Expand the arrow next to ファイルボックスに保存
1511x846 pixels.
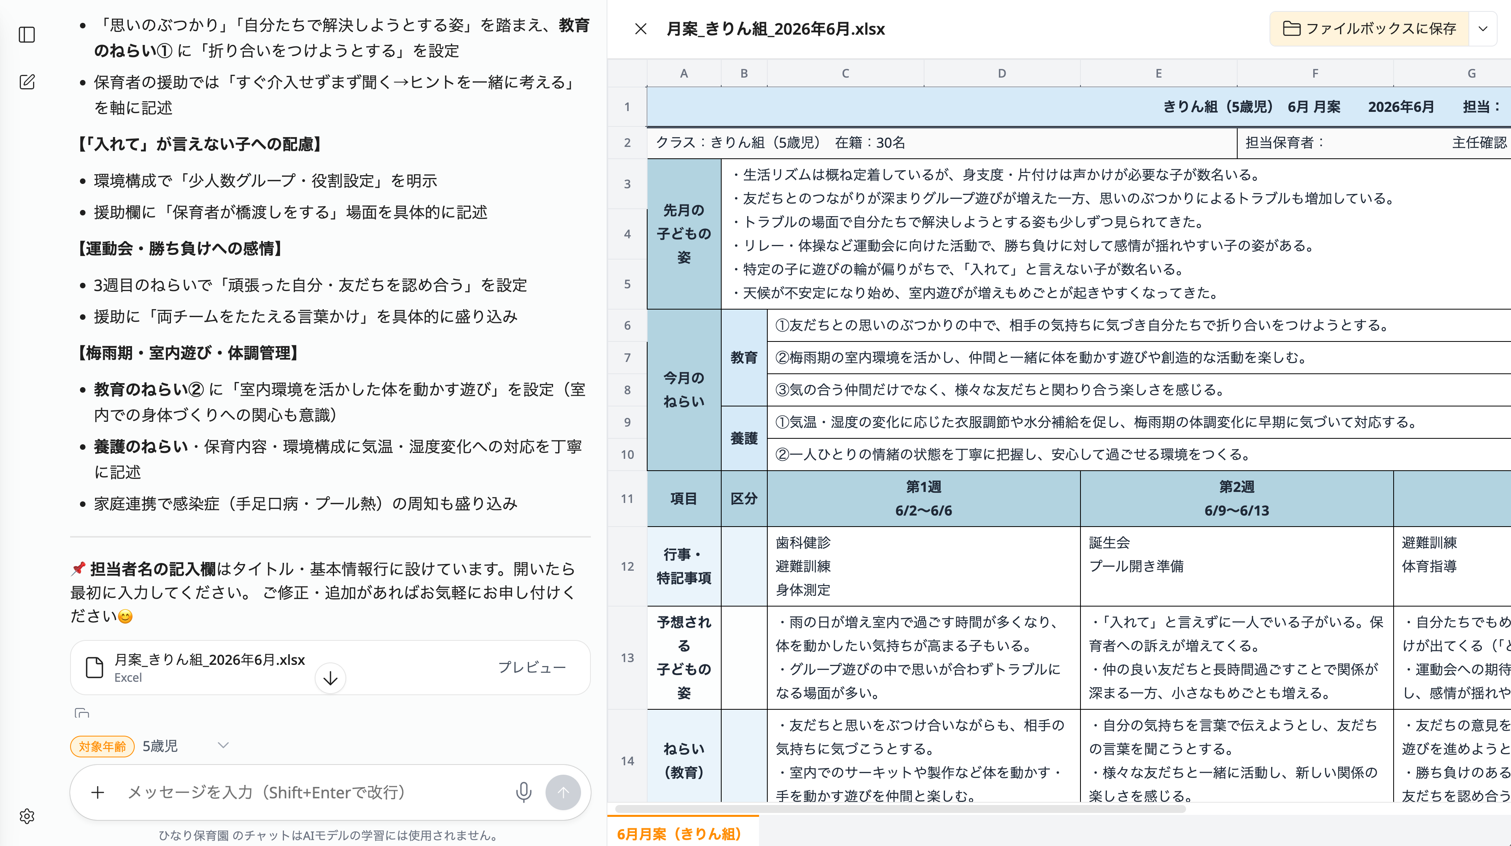[x=1483, y=29]
